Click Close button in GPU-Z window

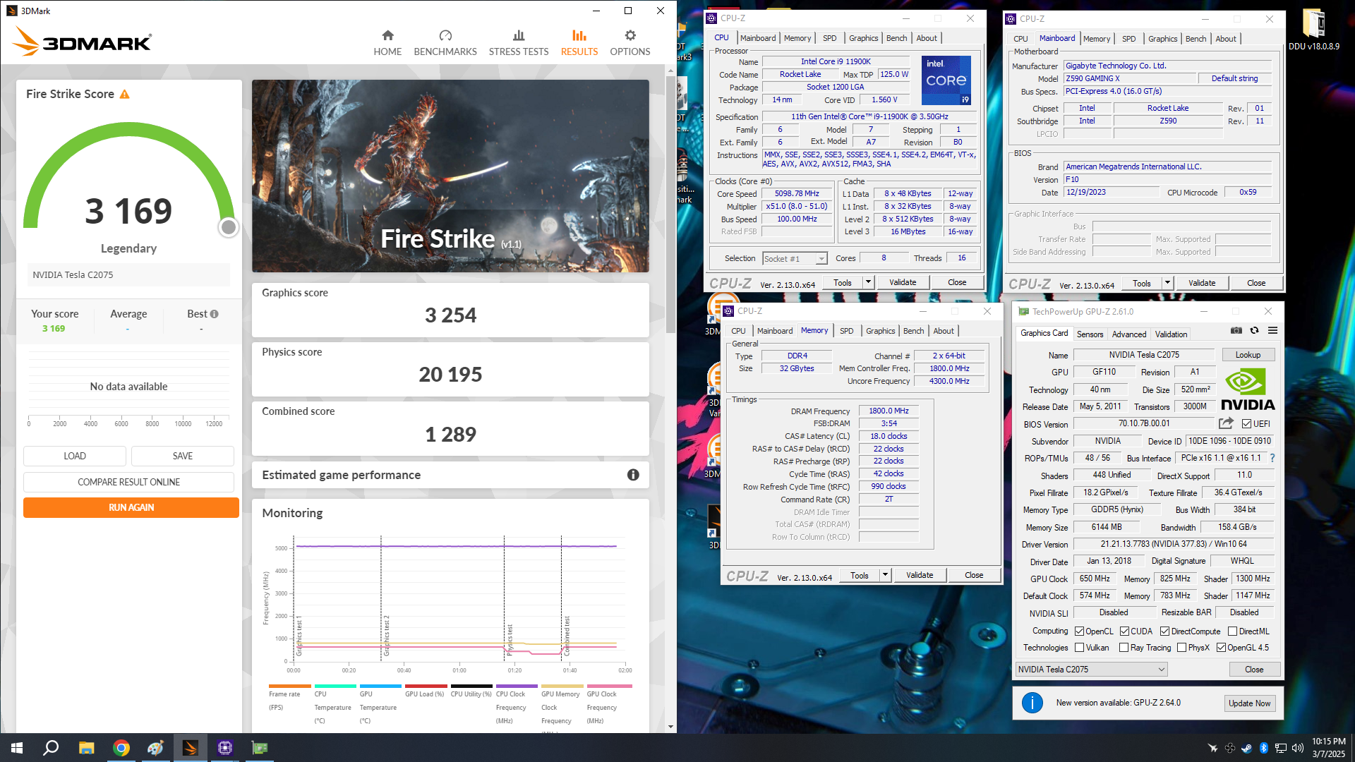tap(1254, 670)
